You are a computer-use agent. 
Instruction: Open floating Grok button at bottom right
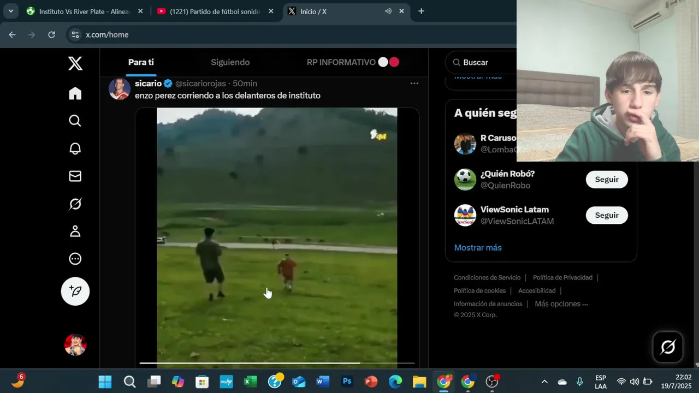pos(668,347)
